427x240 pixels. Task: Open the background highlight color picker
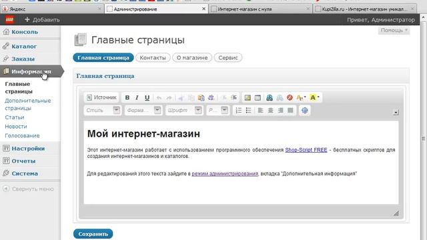pyautogui.click(x=314, y=98)
